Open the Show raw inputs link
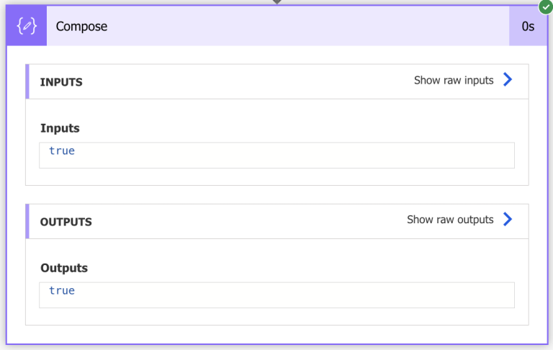The image size is (553, 350). click(454, 81)
